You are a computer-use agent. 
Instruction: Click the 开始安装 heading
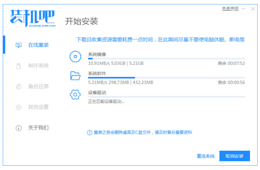(82, 21)
